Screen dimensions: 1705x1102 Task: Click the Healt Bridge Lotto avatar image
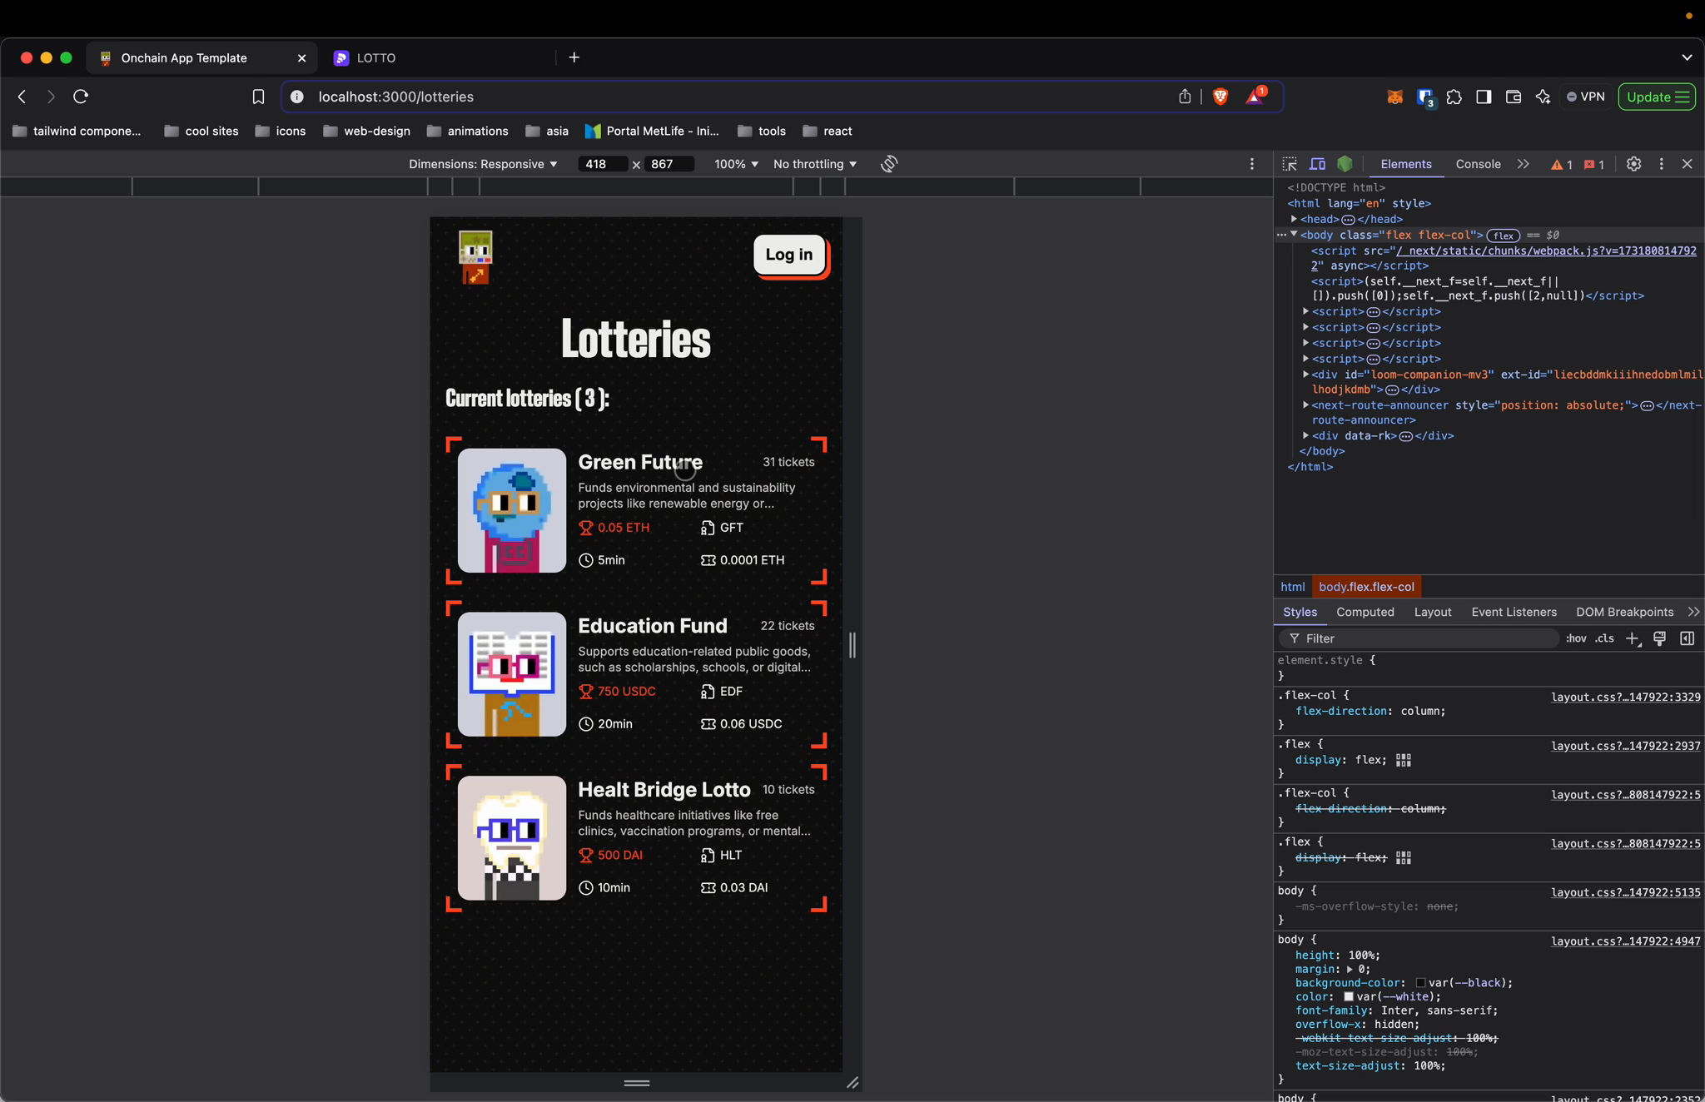[512, 838]
